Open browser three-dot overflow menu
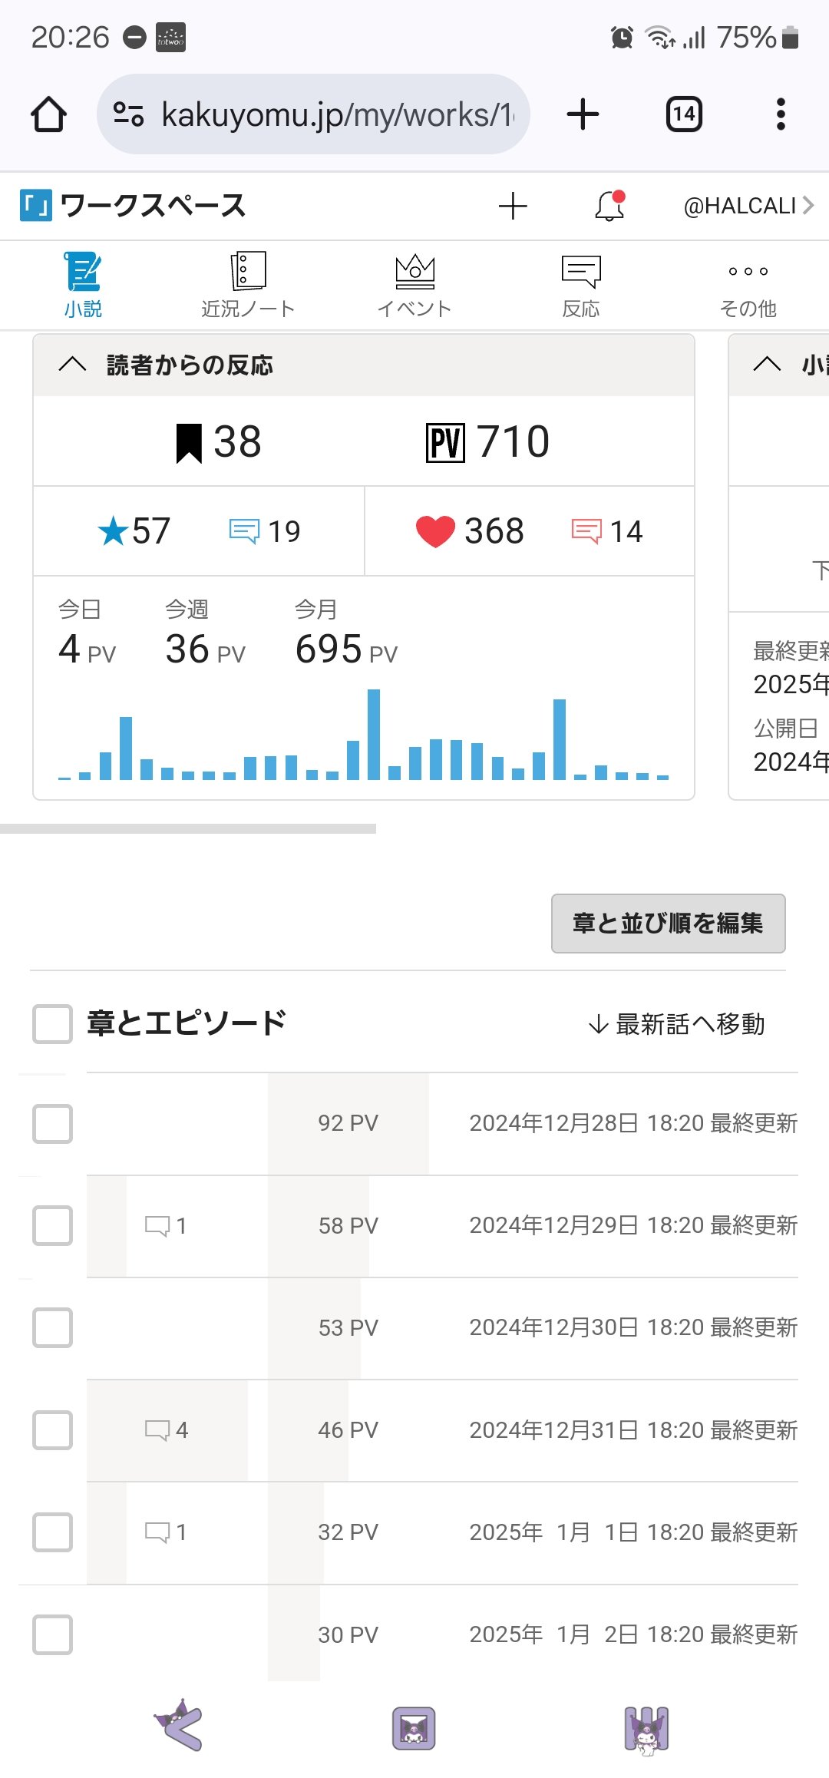The height and width of the screenshot is (1778, 829). click(x=781, y=114)
